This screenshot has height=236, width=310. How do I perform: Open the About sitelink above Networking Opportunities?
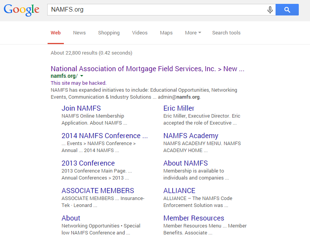click(x=71, y=218)
